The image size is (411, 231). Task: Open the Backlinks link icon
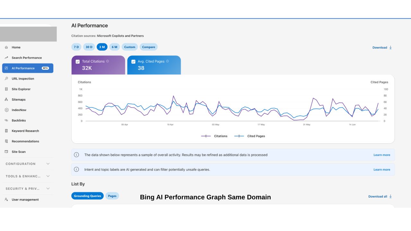pos(6,120)
